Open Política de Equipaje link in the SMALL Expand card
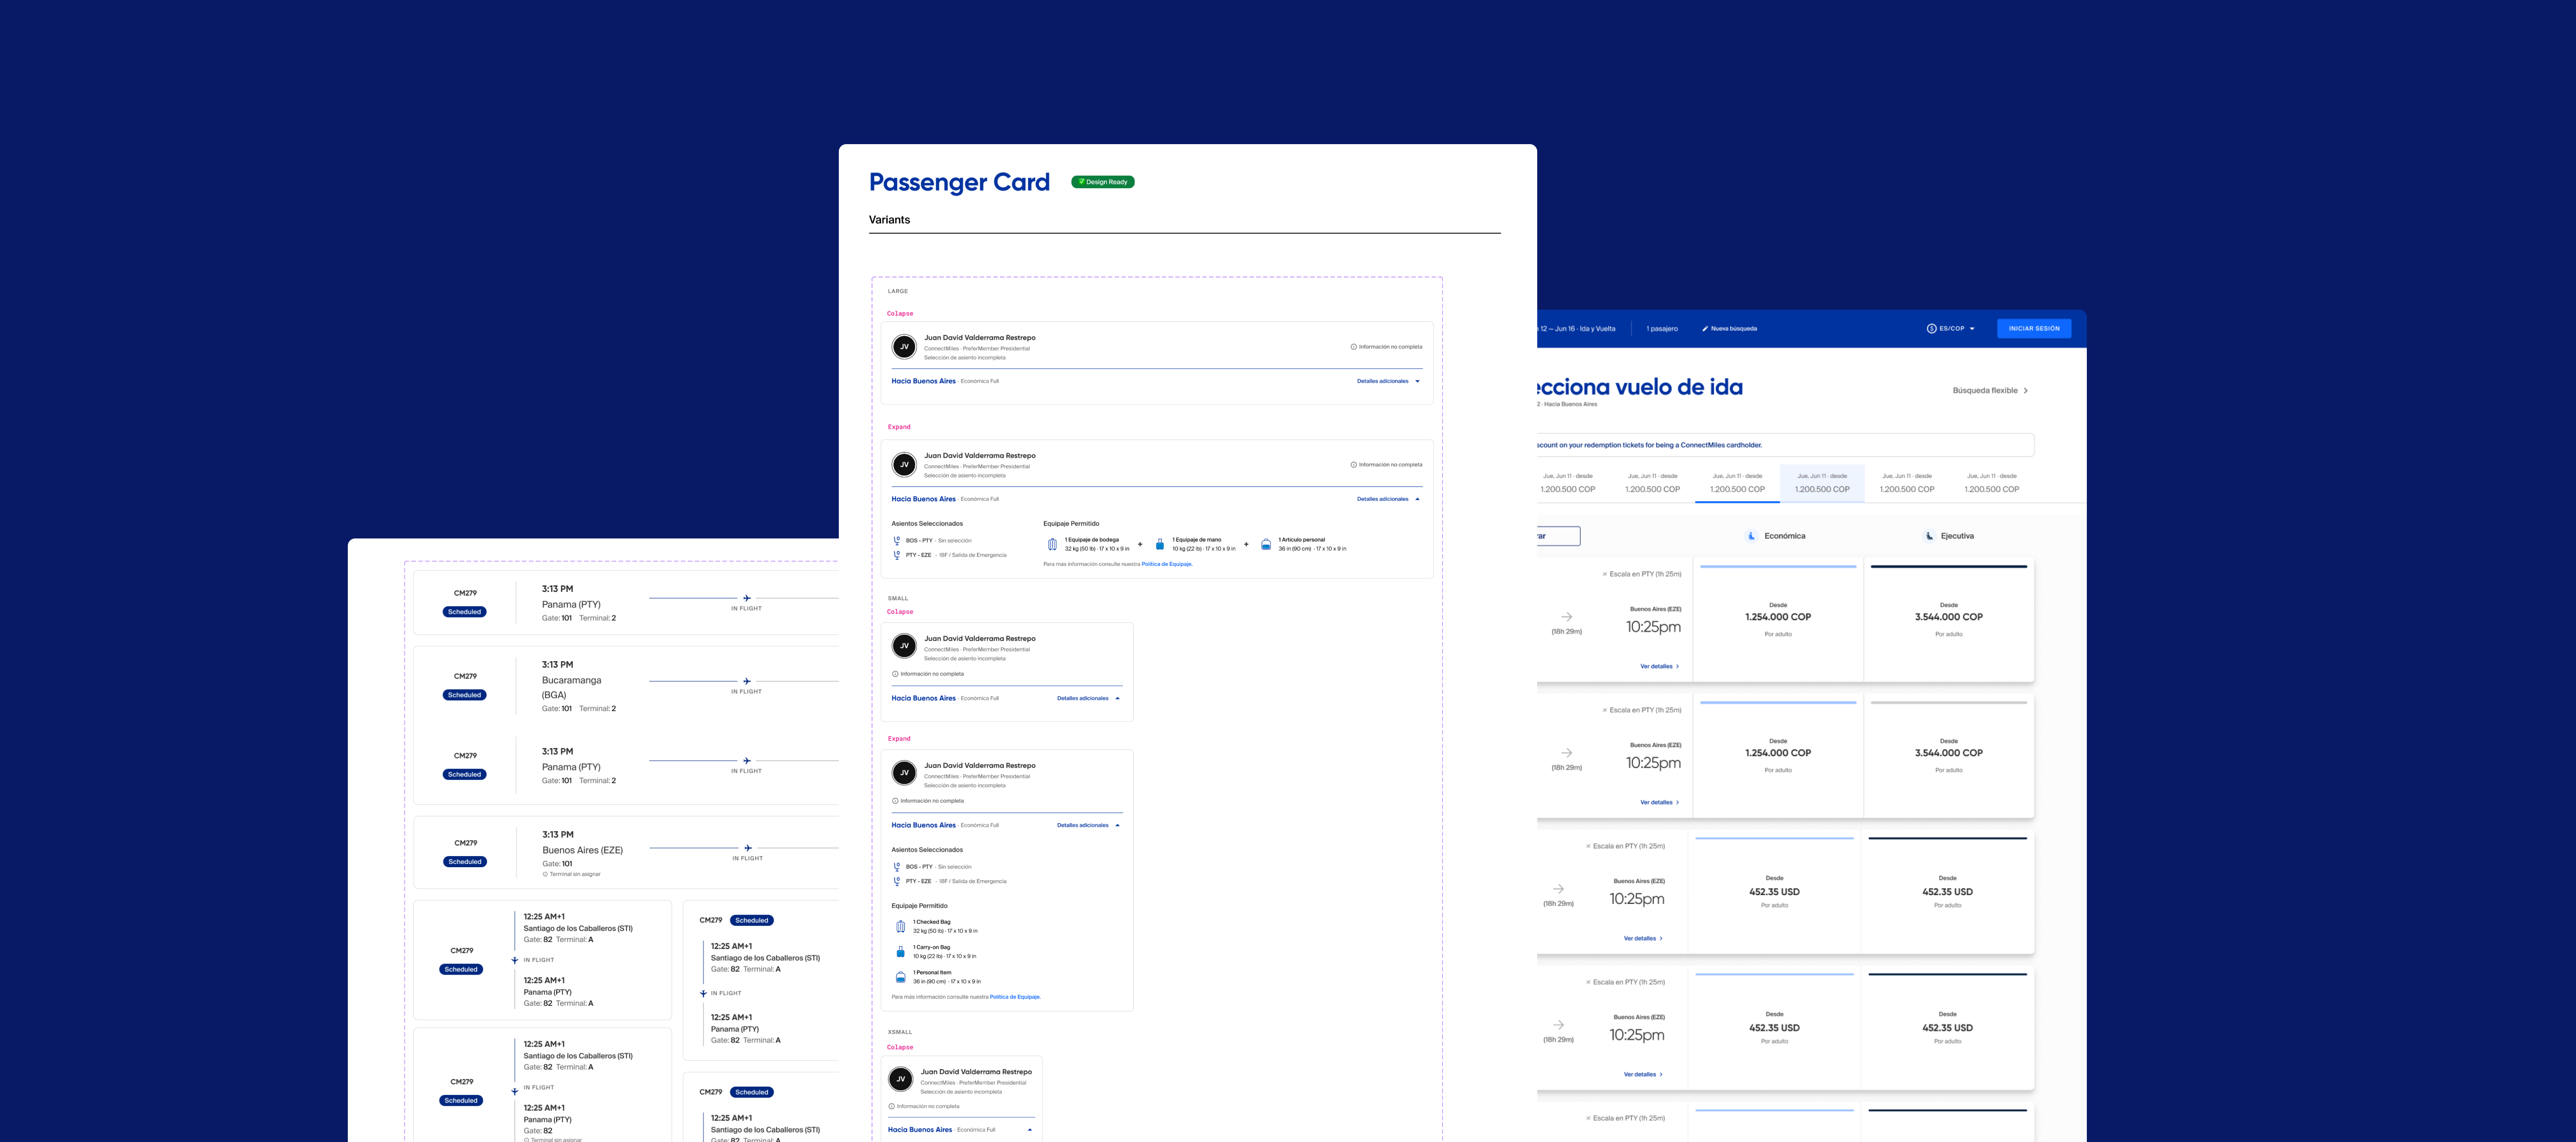The height and width of the screenshot is (1142, 2576). [x=1015, y=997]
